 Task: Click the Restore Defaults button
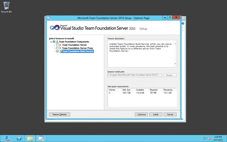[60, 114]
